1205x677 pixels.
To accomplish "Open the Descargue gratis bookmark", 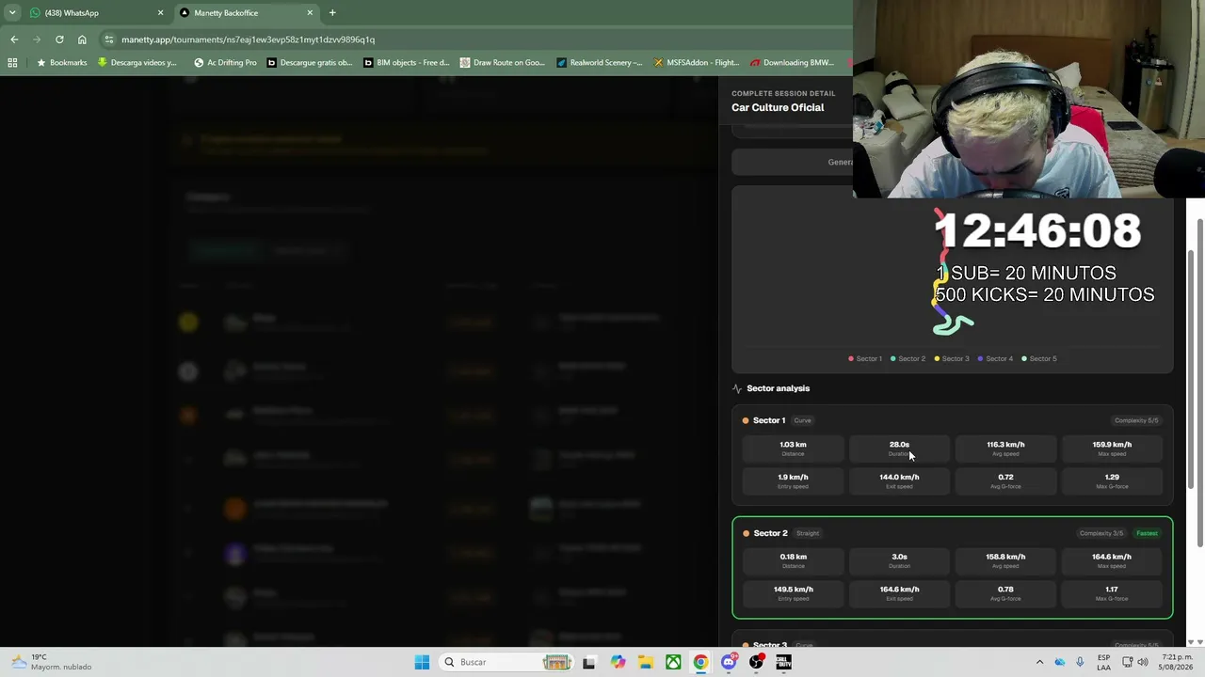I will pyautogui.click(x=310, y=63).
